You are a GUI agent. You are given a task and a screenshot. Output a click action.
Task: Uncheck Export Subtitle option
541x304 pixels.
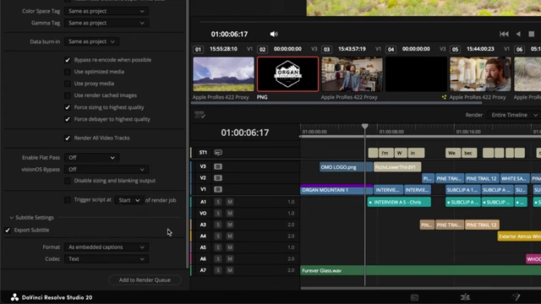point(8,230)
